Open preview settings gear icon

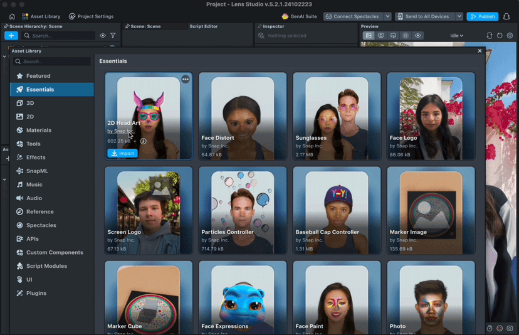point(510,36)
